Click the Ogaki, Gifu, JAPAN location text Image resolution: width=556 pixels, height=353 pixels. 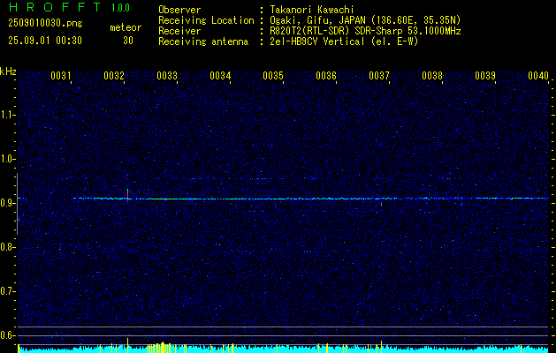point(365,20)
